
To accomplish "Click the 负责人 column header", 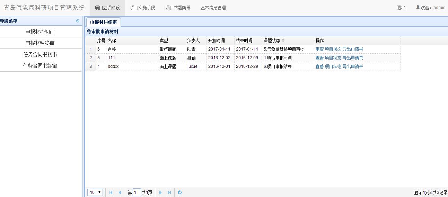I will point(196,41).
